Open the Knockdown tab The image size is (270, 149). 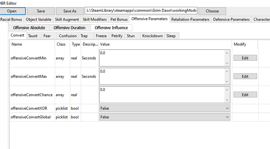point(152,36)
